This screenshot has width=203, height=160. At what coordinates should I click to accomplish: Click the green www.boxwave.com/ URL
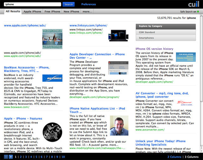(16, 107)
